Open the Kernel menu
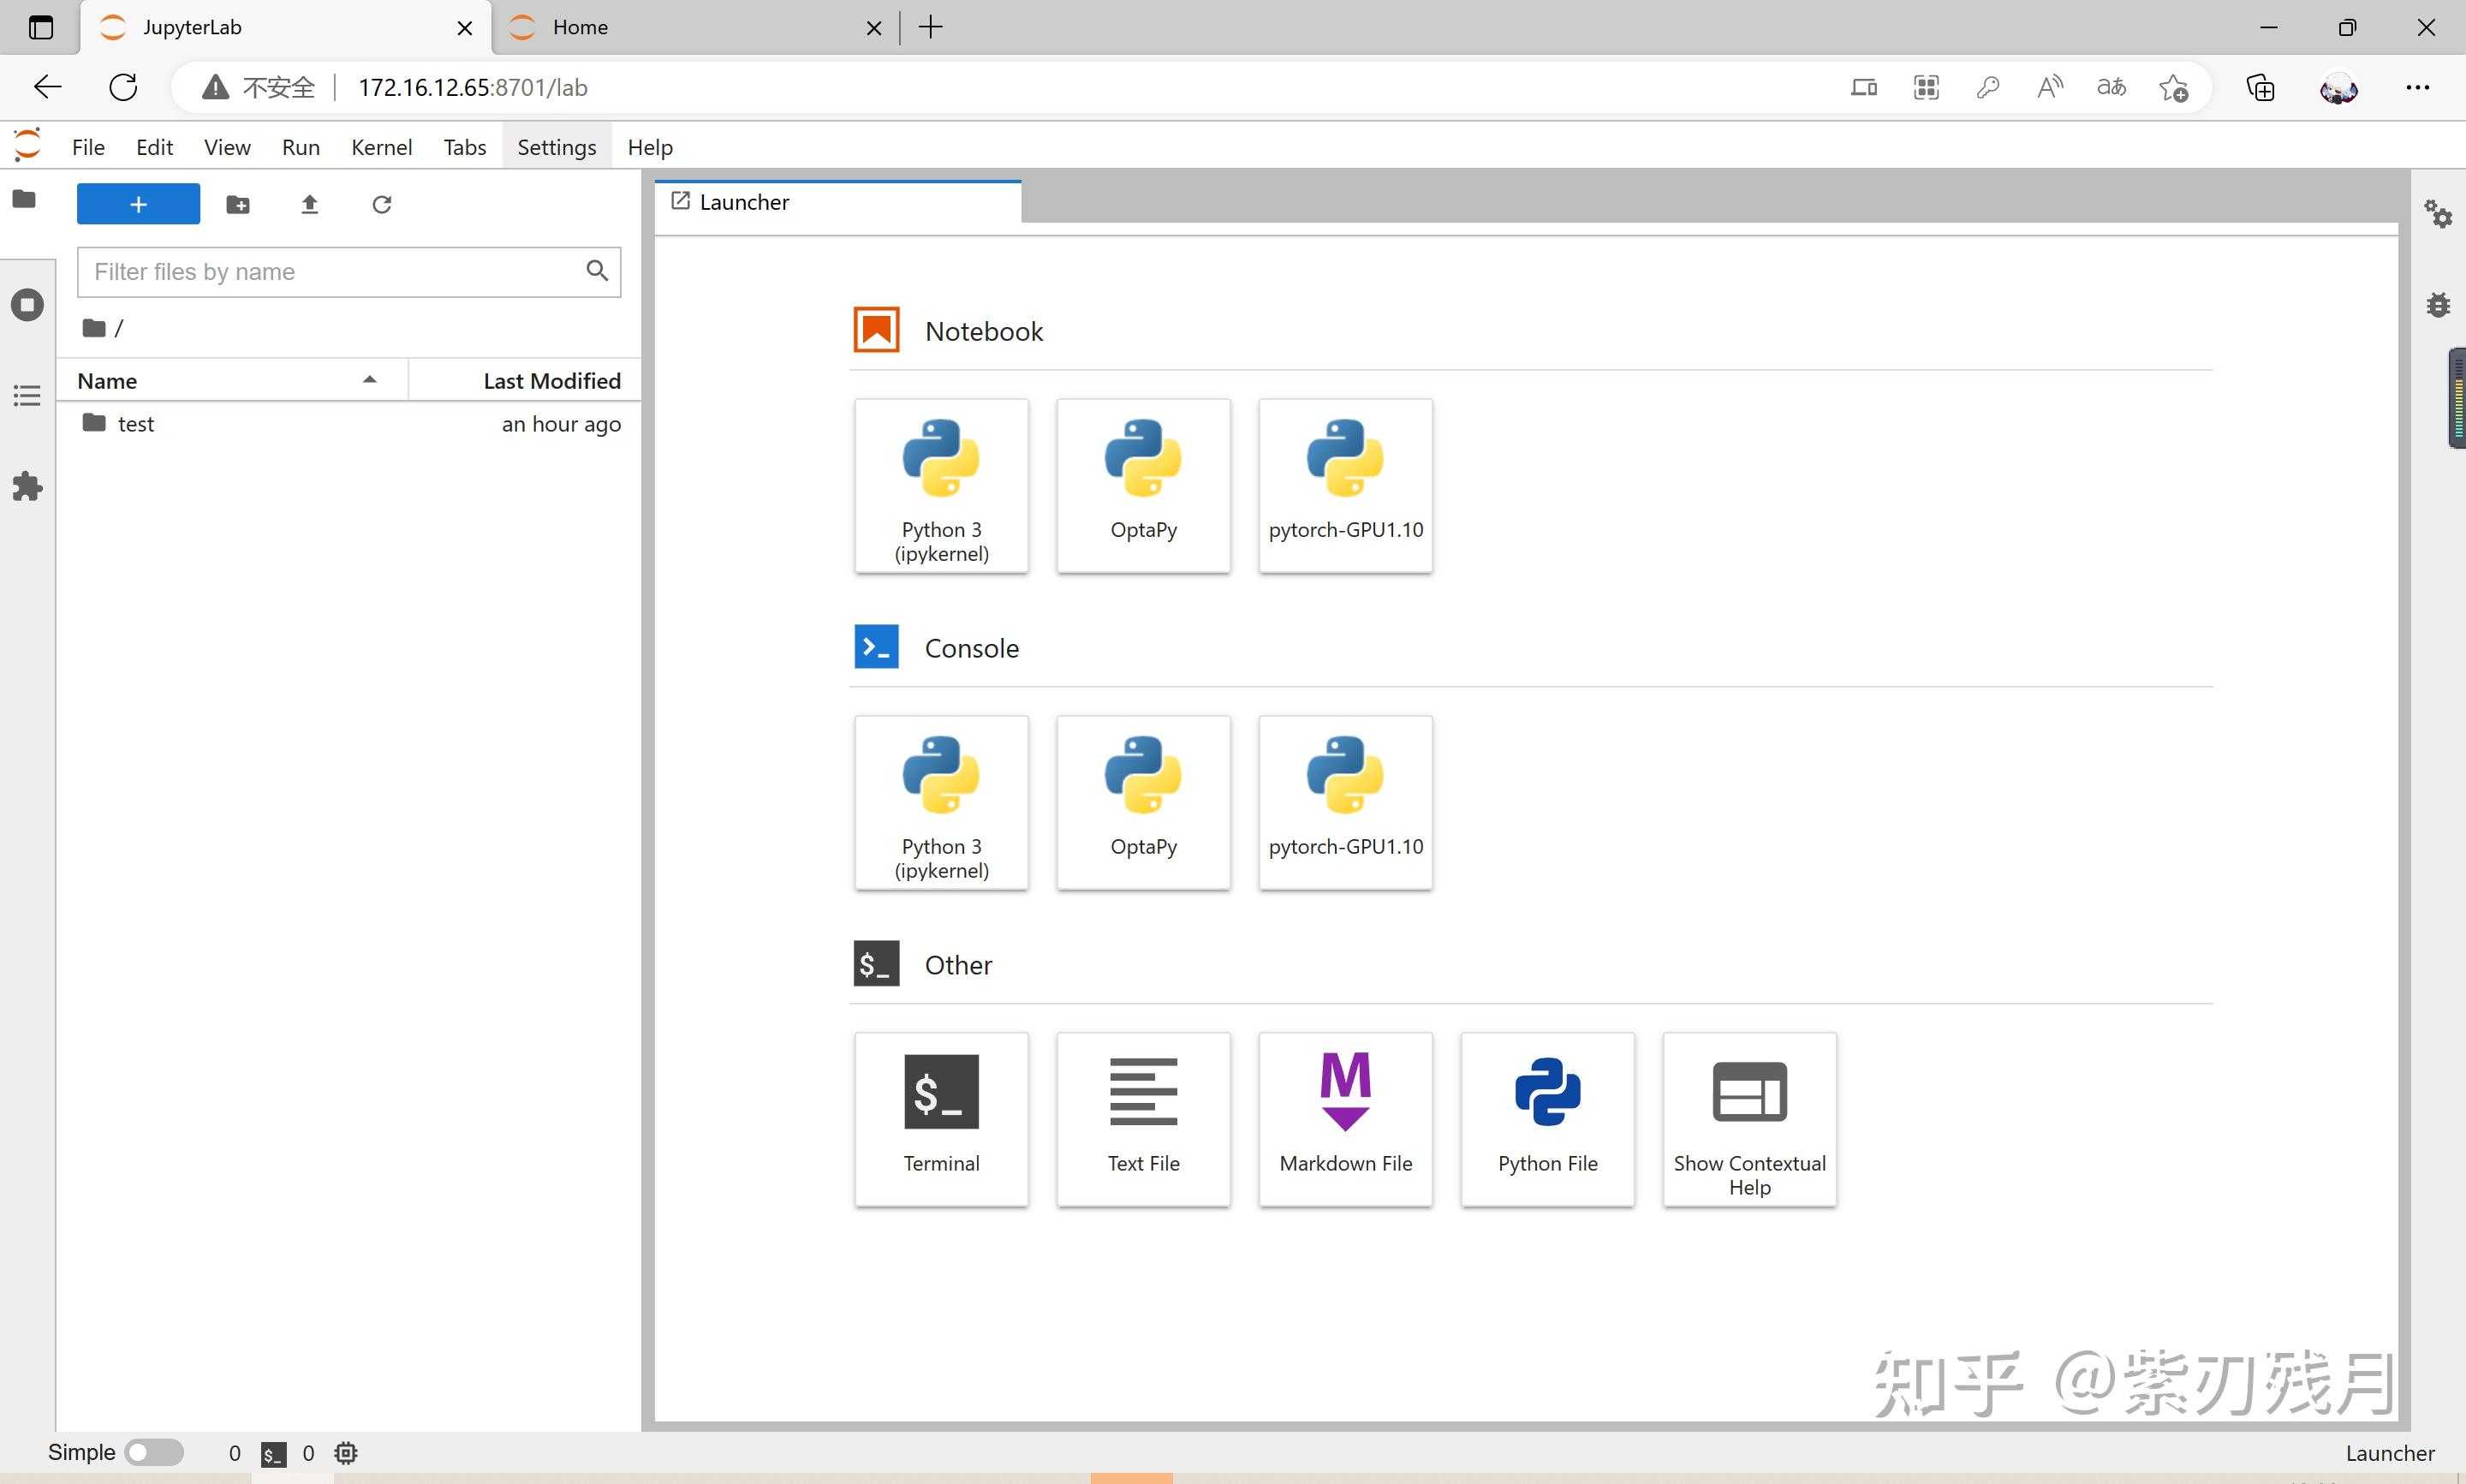The image size is (2466, 1484). (381, 147)
